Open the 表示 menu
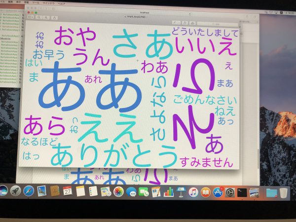296x222 pixels. [x=18, y=2]
